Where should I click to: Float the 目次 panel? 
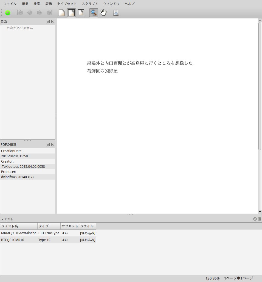tap(48, 22)
